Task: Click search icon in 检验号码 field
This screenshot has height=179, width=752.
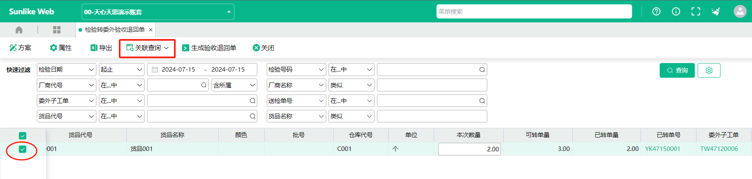Action: [482, 70]
